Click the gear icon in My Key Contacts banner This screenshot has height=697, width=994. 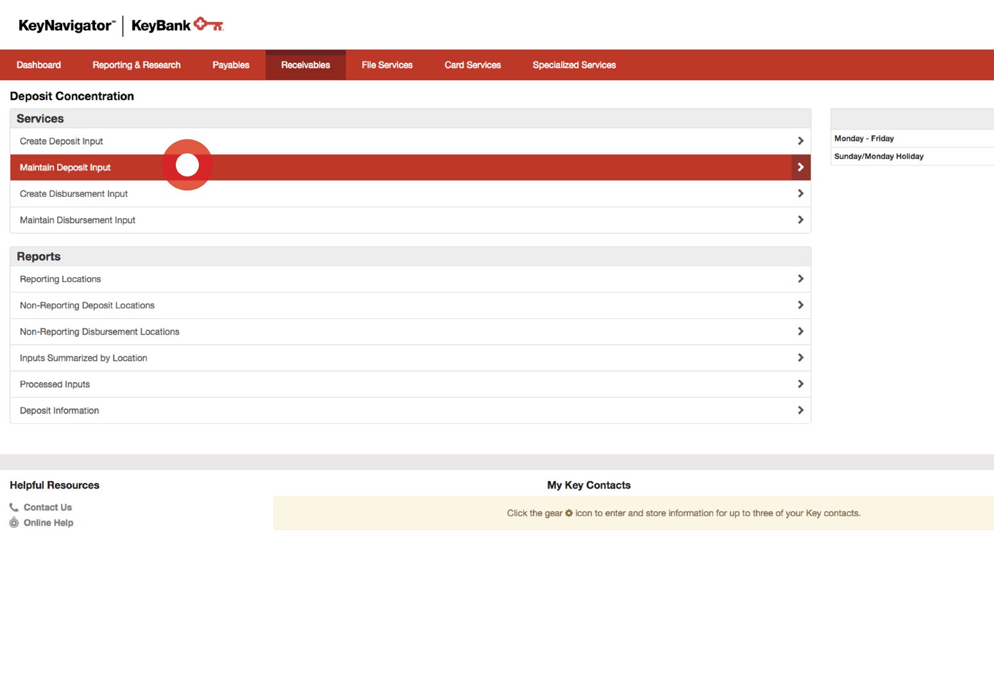click(x=569, y=513)
